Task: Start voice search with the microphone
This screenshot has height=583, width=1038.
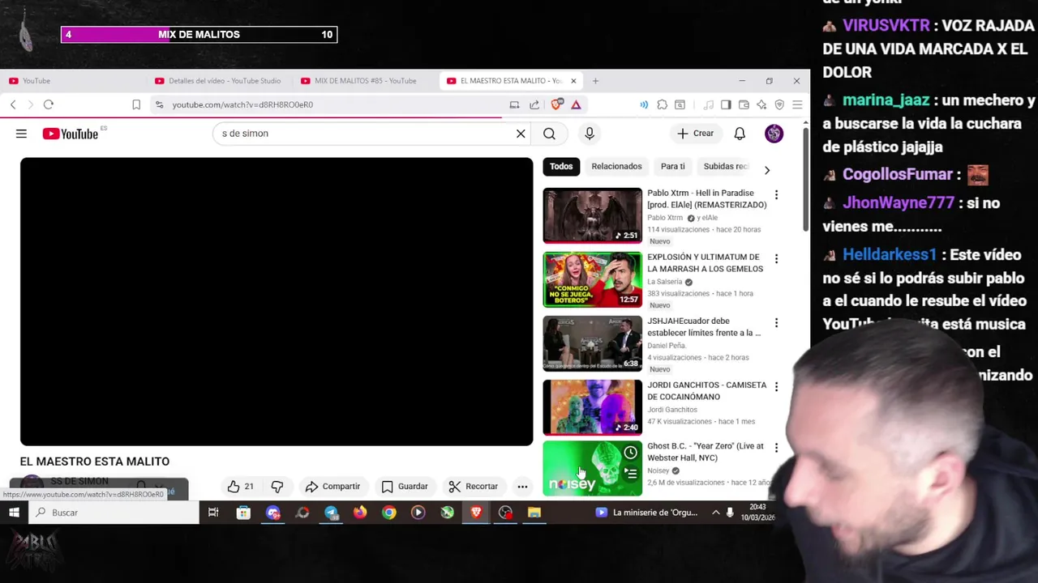Action: [x=590, y=134]
